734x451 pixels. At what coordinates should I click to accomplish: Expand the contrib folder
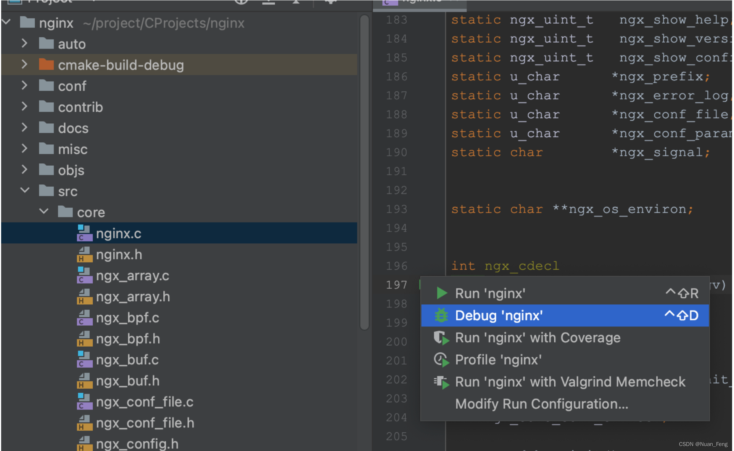[x=24, y=106]
